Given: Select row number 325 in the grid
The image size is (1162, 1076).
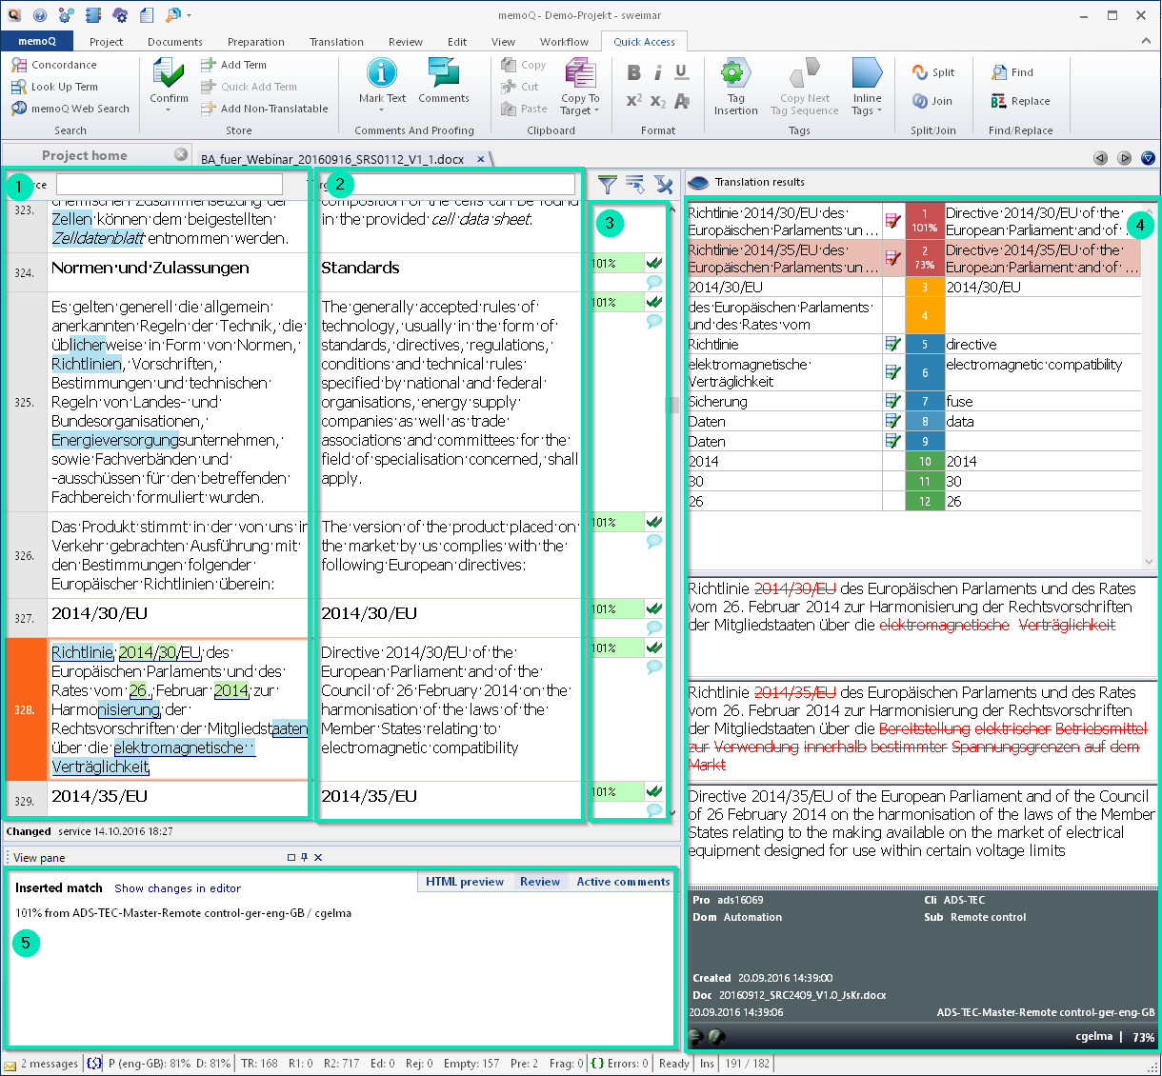Looking at the screenshot, I should point(25,402).
